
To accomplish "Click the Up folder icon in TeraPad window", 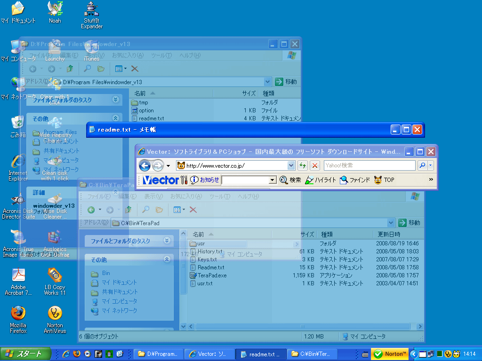I will click(x=129, y=210).
